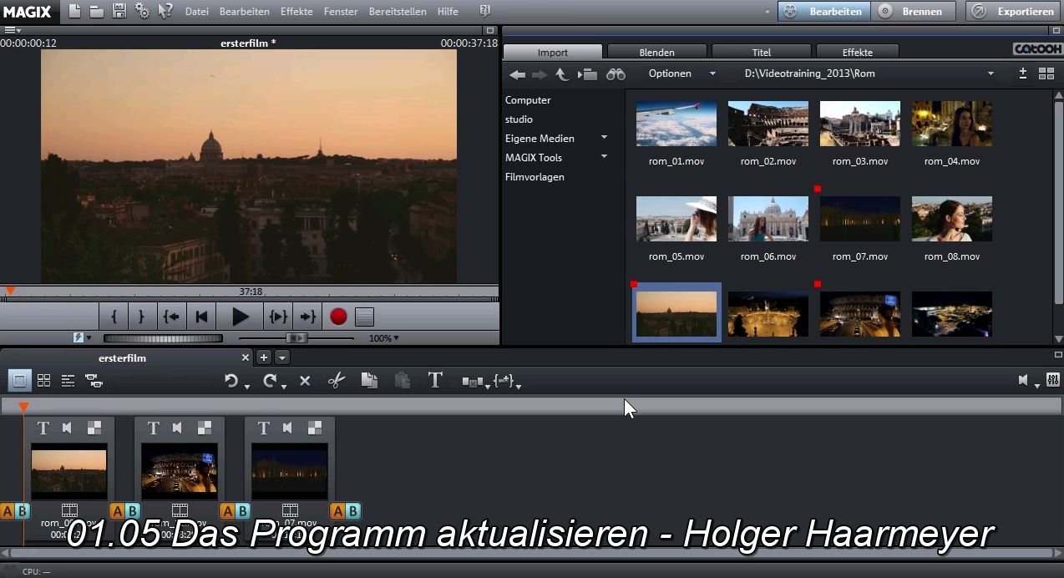Go to the beginning of the movie
This screenshot has height=578, width=1064.
pyautogui.click(x=200, y=317)
